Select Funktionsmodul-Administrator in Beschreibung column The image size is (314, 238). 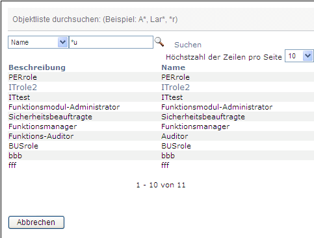pos(64,107)
